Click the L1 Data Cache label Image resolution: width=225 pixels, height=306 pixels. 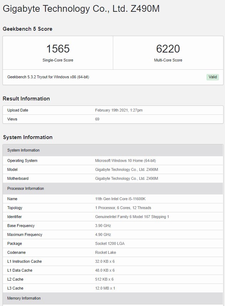click(x=20, y=270)
